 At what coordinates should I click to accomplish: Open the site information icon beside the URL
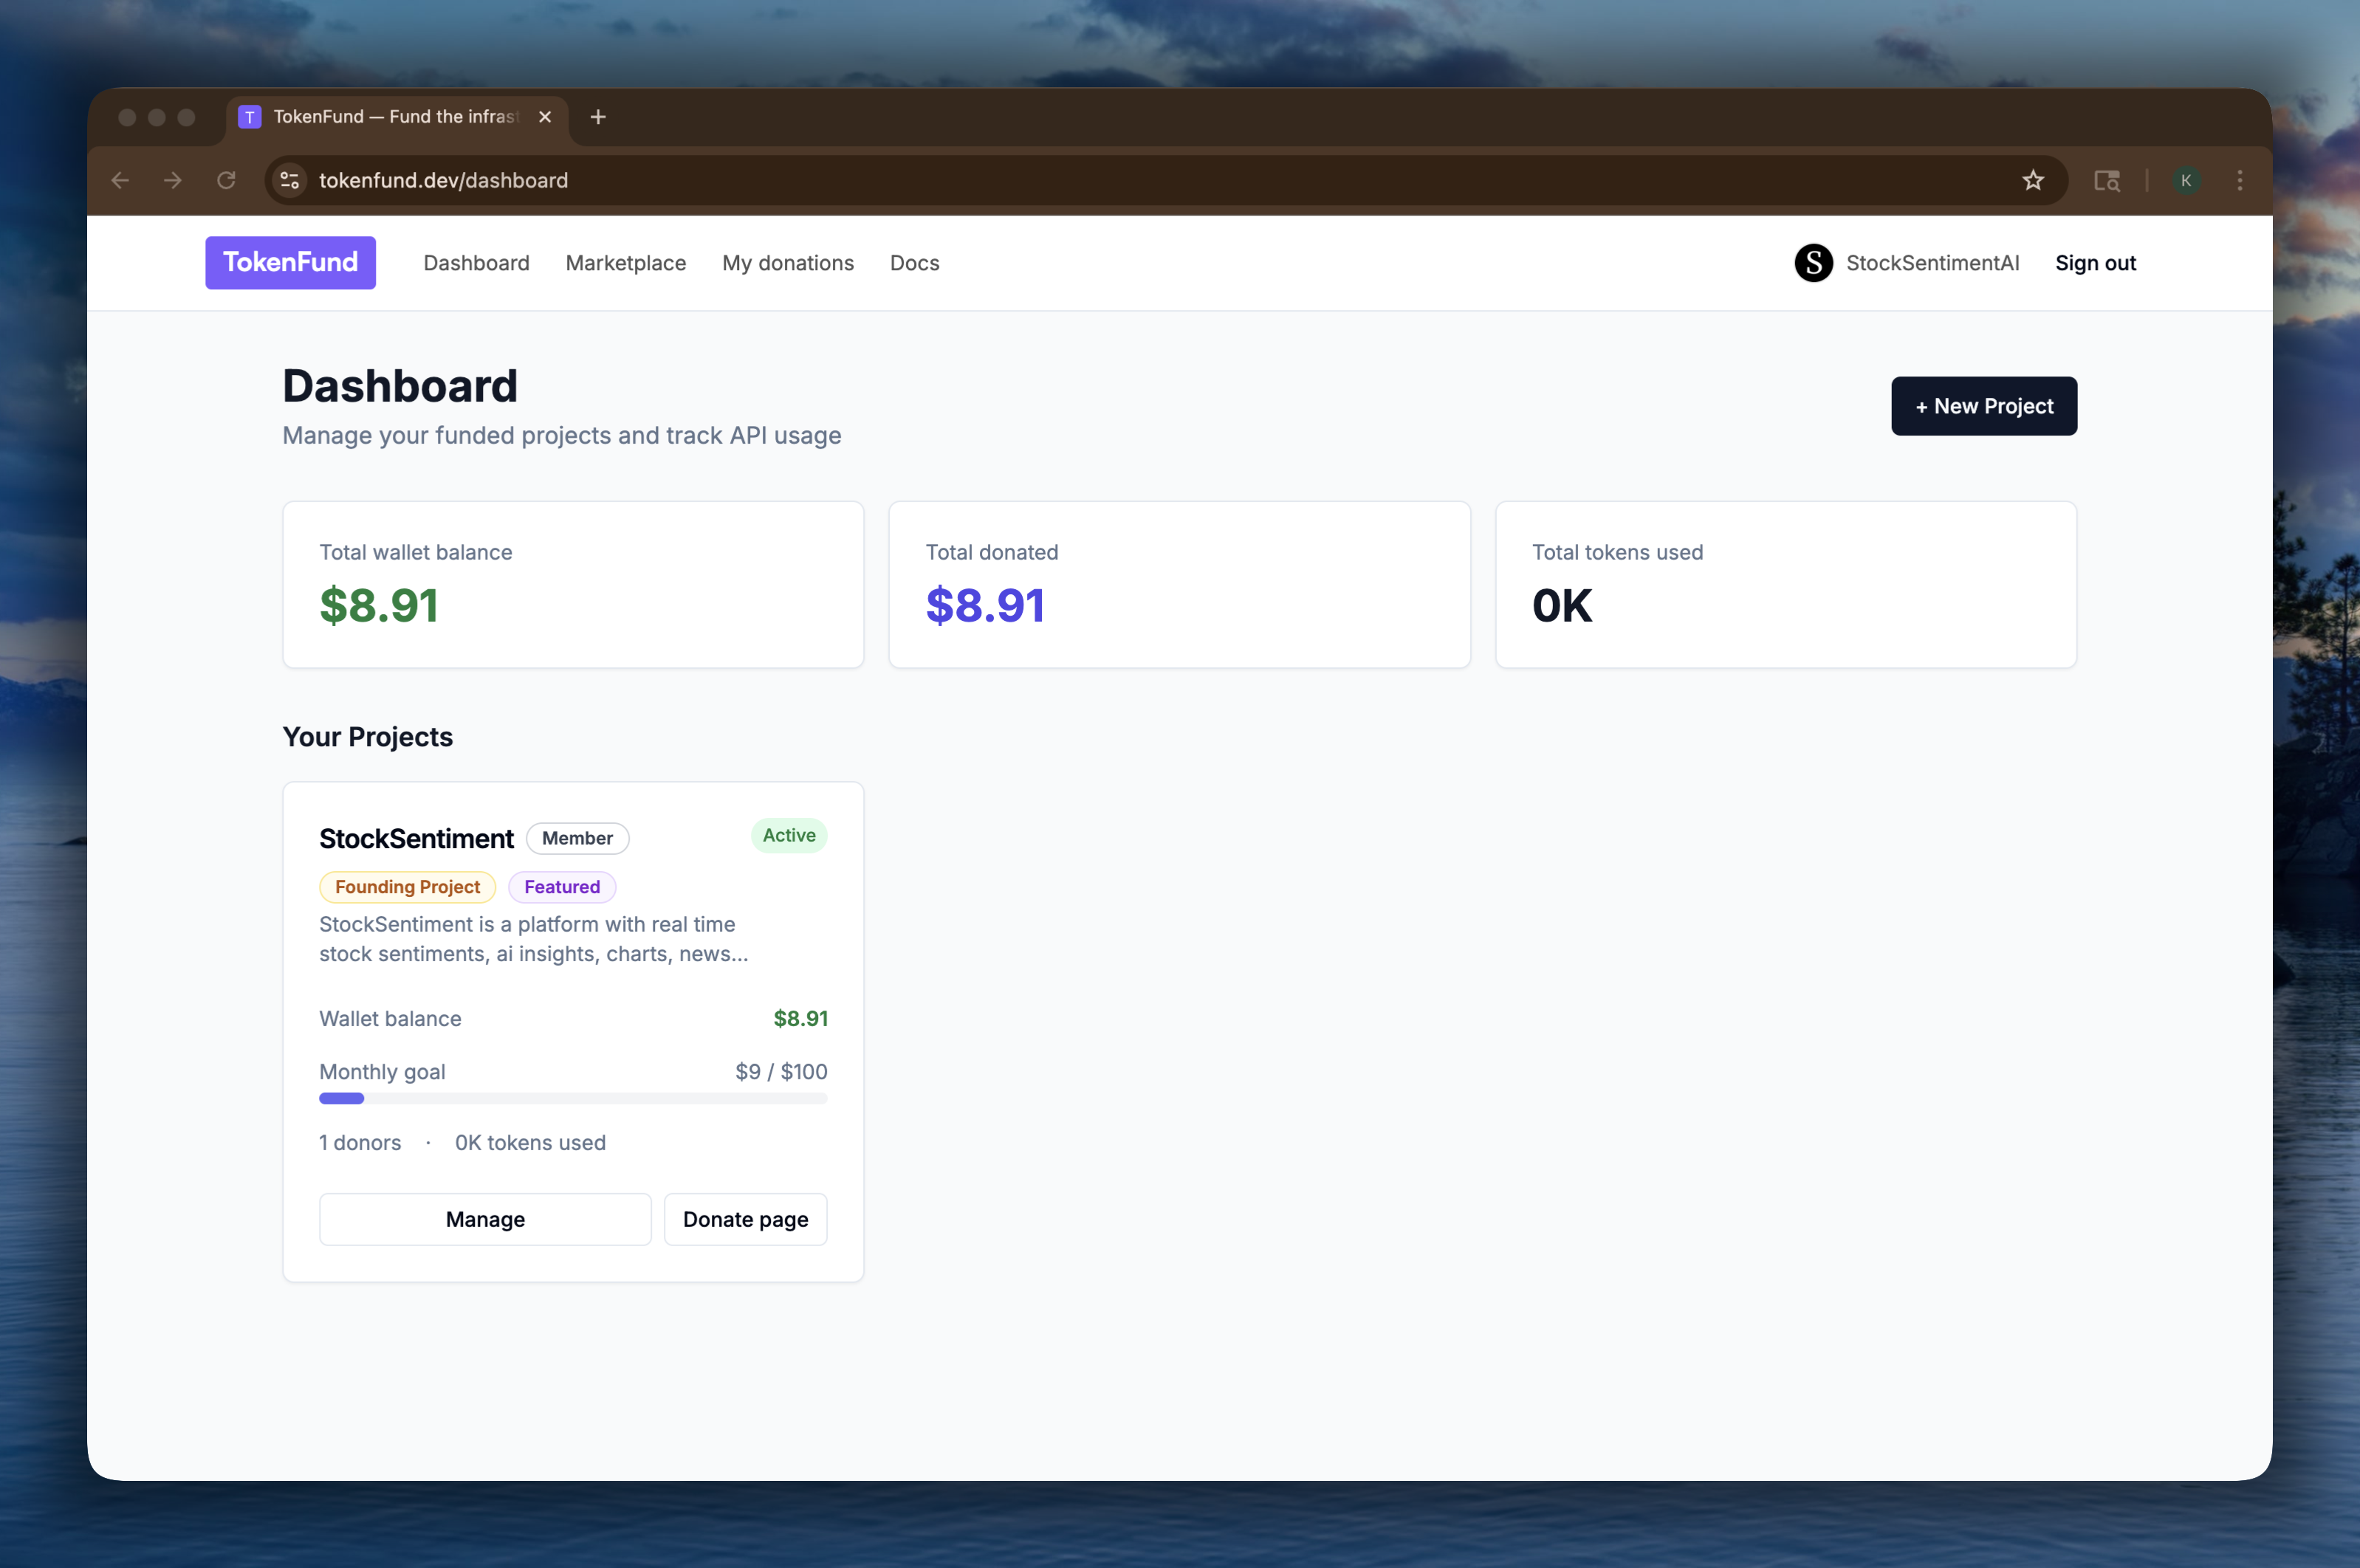click(x=289, y=181)
